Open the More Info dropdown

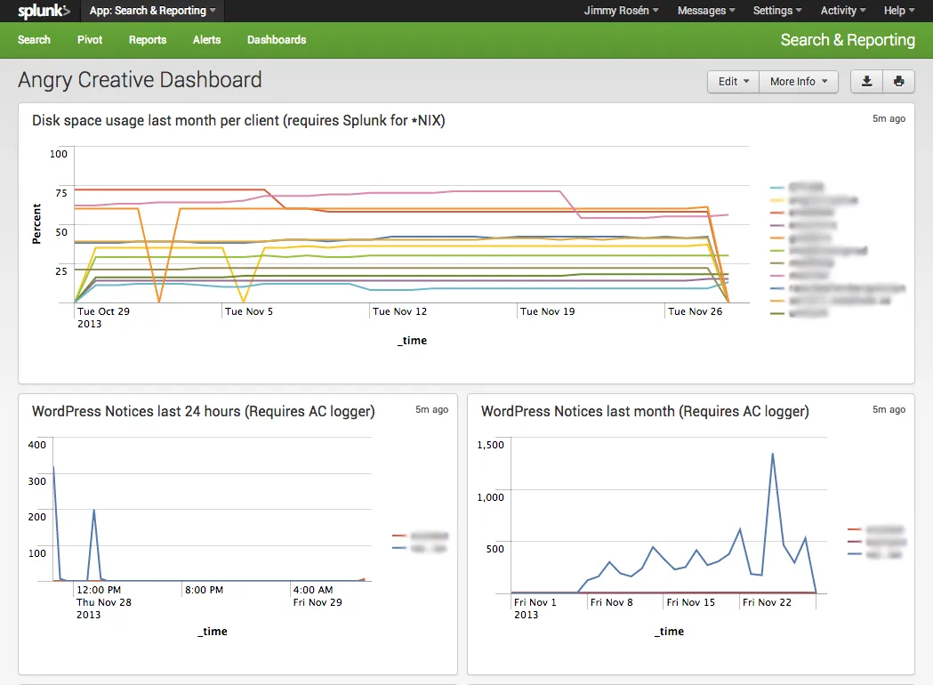797,81
